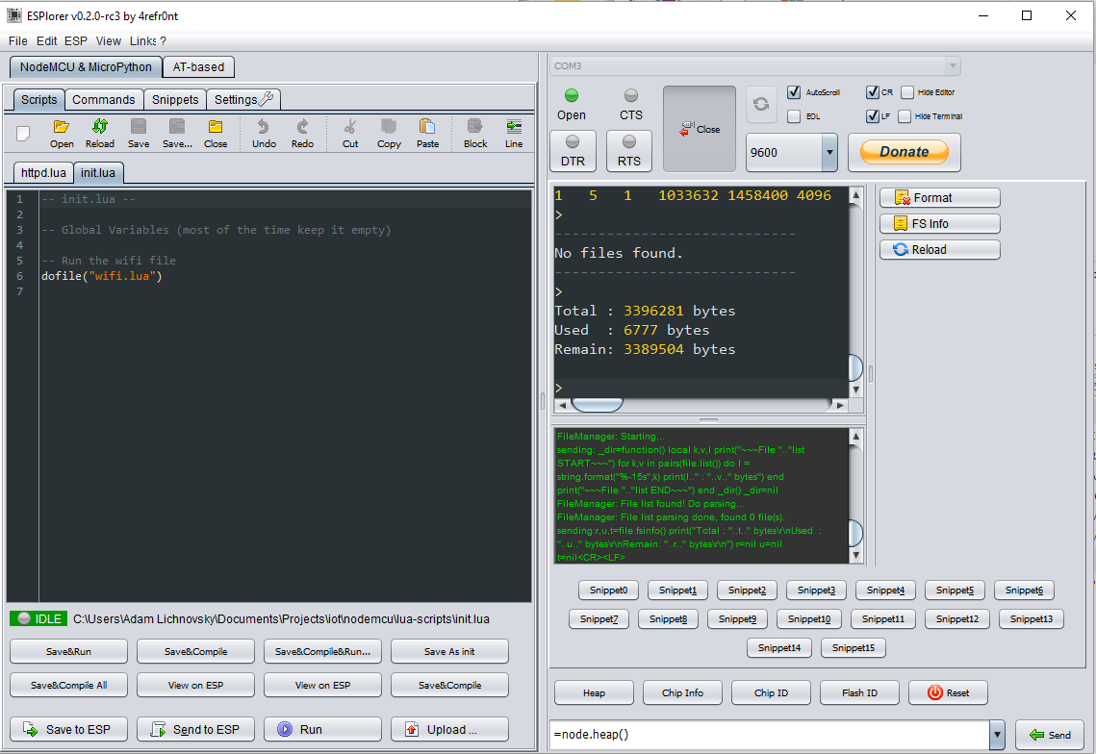This screenshot has height=754, width=1096.
Task: Expand the 9600 baud rate dropdown
Action: pyautogui.click(x=828, y=152)
